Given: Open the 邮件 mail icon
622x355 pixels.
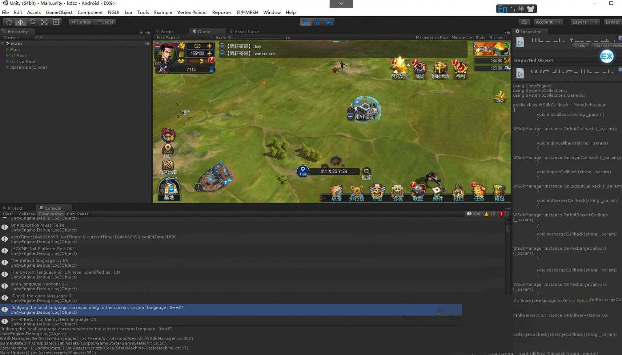Looking at the screenshot, I should [x=438, y=193].
